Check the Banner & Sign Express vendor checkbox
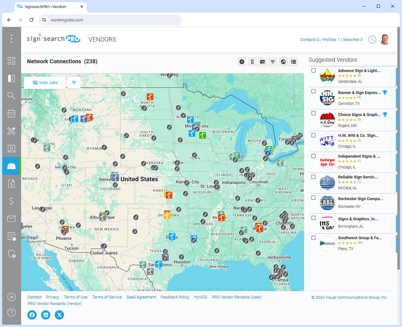402x327 pixels. pyautogui.click(x=313, y=91)
